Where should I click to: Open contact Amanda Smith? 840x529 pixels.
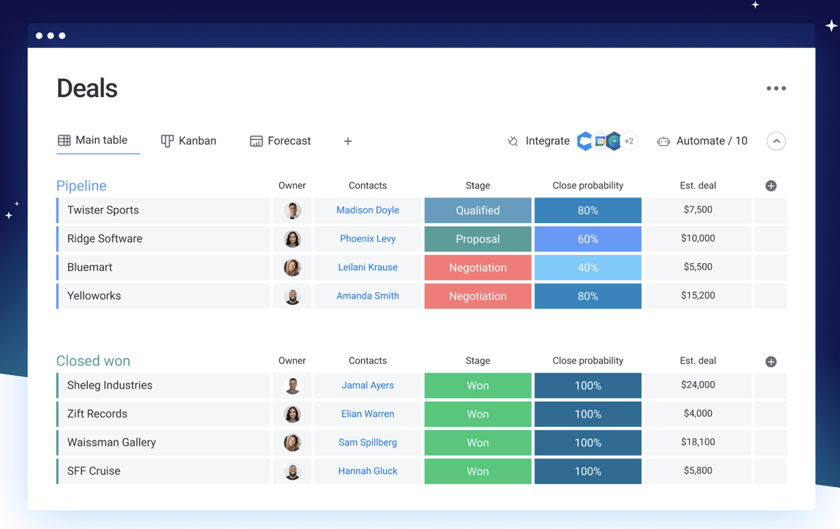coord(368,296)
